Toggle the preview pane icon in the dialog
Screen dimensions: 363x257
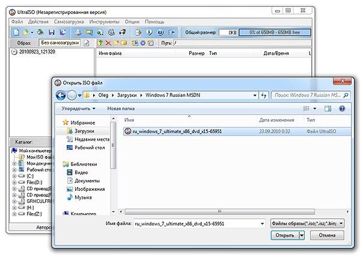click(328, 108)
